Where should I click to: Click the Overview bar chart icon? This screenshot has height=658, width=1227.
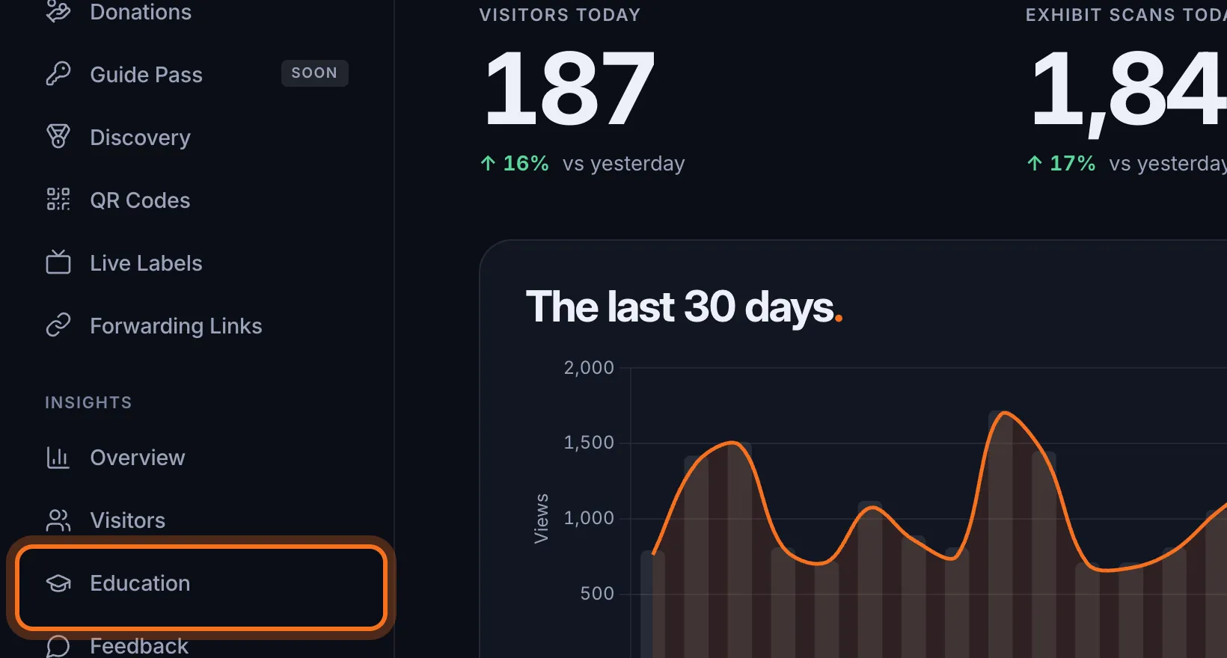click(x=58, y=457)
